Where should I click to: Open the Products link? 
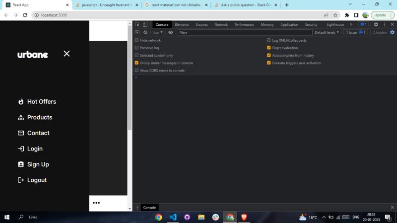click(x=40, y=117)
